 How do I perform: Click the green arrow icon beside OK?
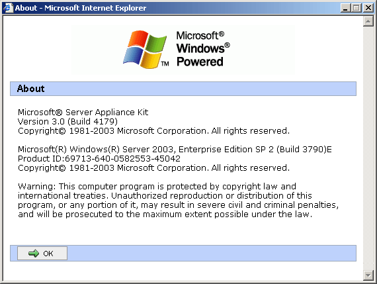click(34, 253)
